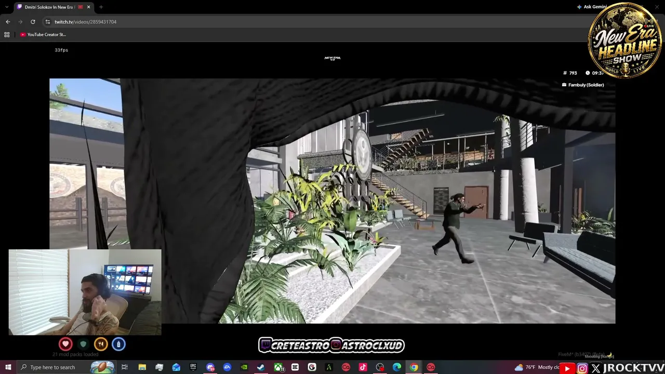Open Microsoft Edge from the taskbar

pyautogui.click(x=397, y=367)
